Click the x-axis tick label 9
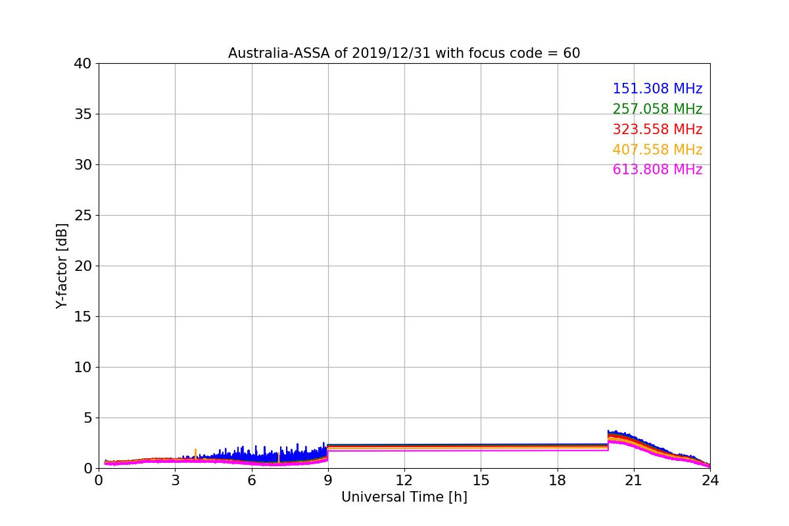 [328, 481]
